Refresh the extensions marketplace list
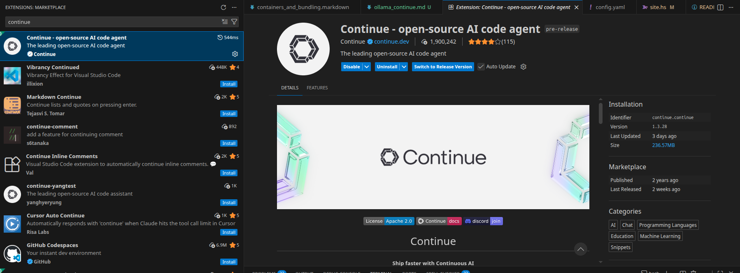The height and width of the screenshot is (273, 740). pos(223,7)
